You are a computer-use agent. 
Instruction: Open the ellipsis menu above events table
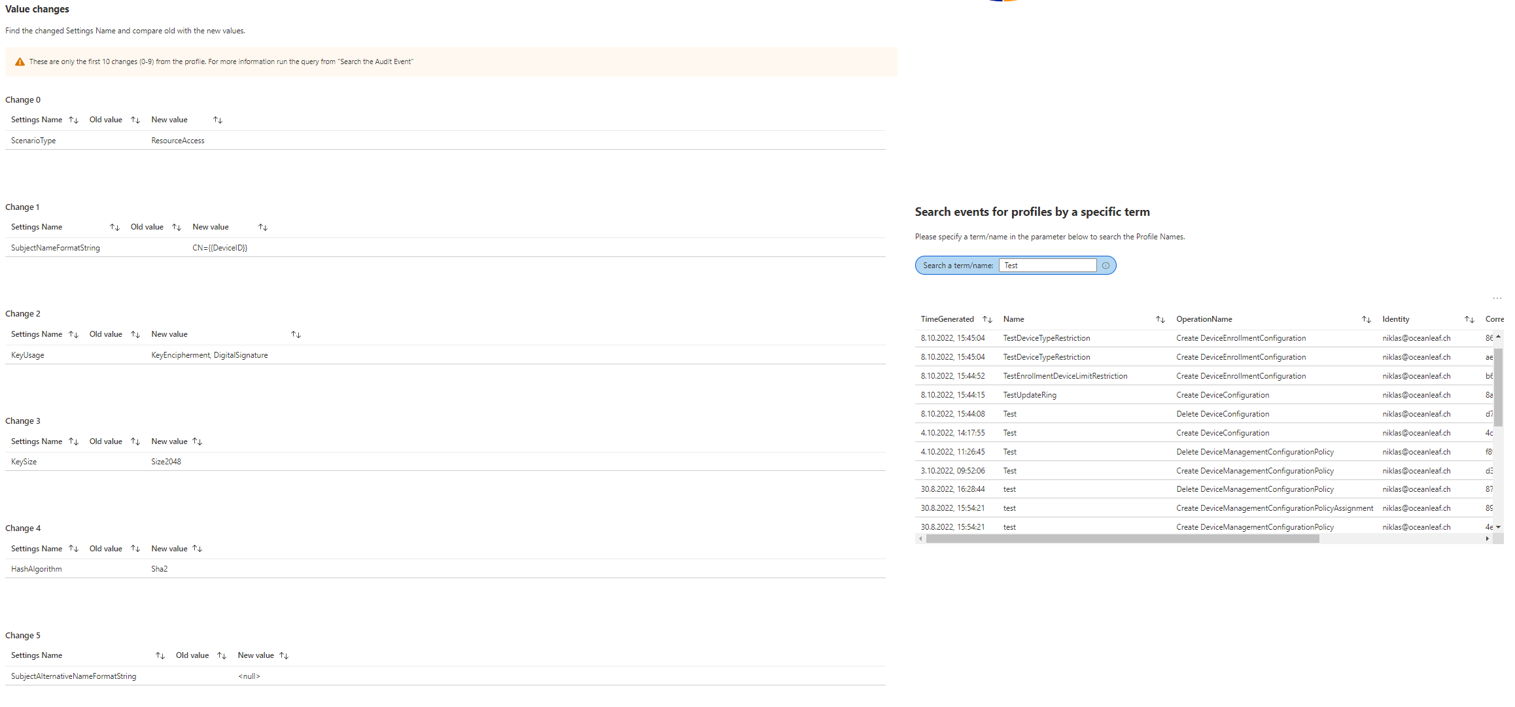click(x=1497, y=298)
